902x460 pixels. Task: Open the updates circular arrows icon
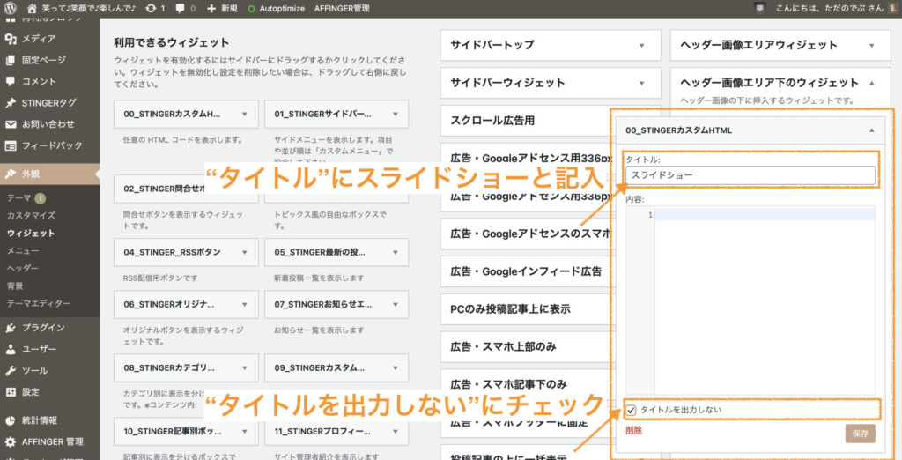pyautogui.click(x=151, y=9)
